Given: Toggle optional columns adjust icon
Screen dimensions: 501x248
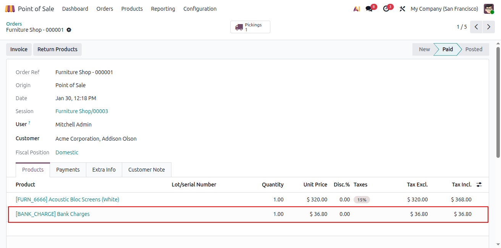Looking at the screenshot, I should tap(479, 185).
